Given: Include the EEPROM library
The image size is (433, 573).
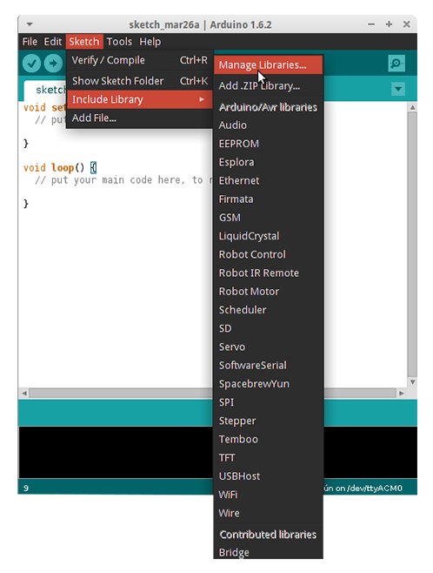Looking at the screenshot, I should pyautogui.click(x=269, y=144).
